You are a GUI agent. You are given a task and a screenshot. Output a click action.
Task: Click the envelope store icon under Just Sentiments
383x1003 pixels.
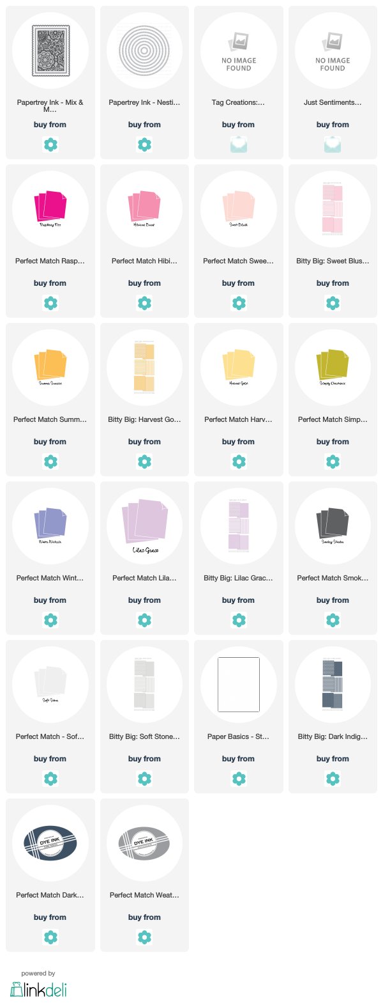coord(333,144)
